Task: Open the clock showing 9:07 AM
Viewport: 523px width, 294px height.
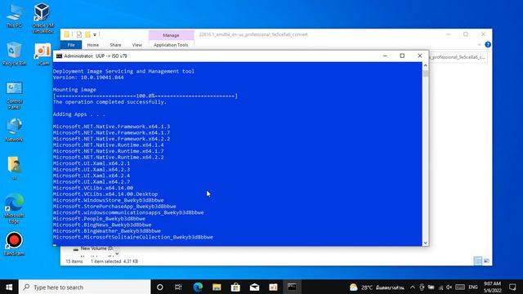Action: (x=492, y=287)
